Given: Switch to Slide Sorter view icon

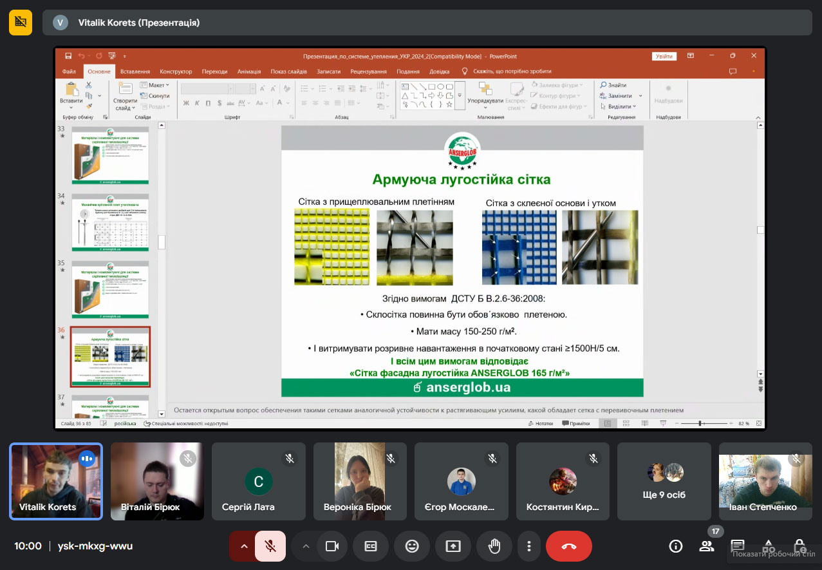Looking at the screenshot, I should click(x=625, y=423).
